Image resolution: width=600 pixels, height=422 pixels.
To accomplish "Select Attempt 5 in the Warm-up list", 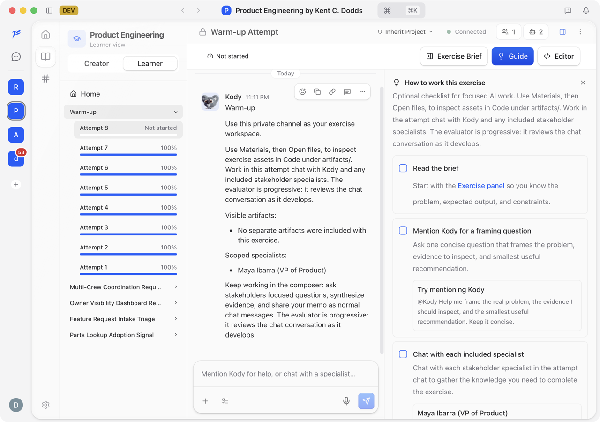I will 128,188.
